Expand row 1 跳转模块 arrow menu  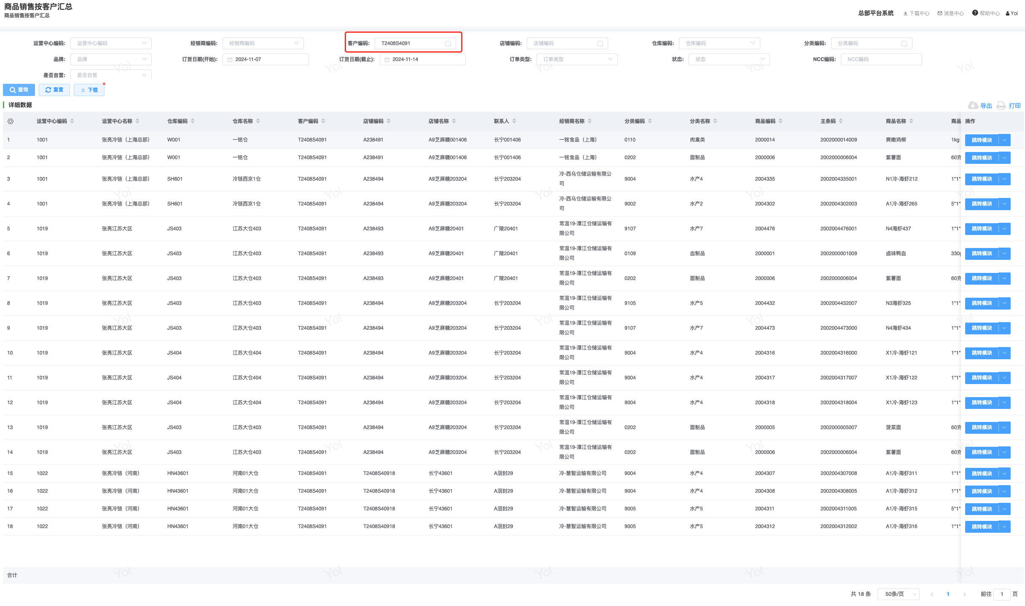pos(1005,140)
